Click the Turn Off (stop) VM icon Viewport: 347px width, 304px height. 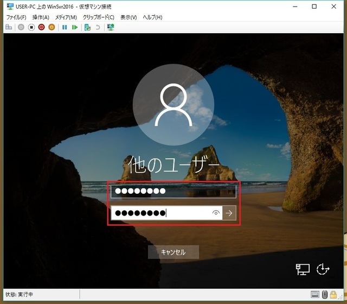pos(31,27)
